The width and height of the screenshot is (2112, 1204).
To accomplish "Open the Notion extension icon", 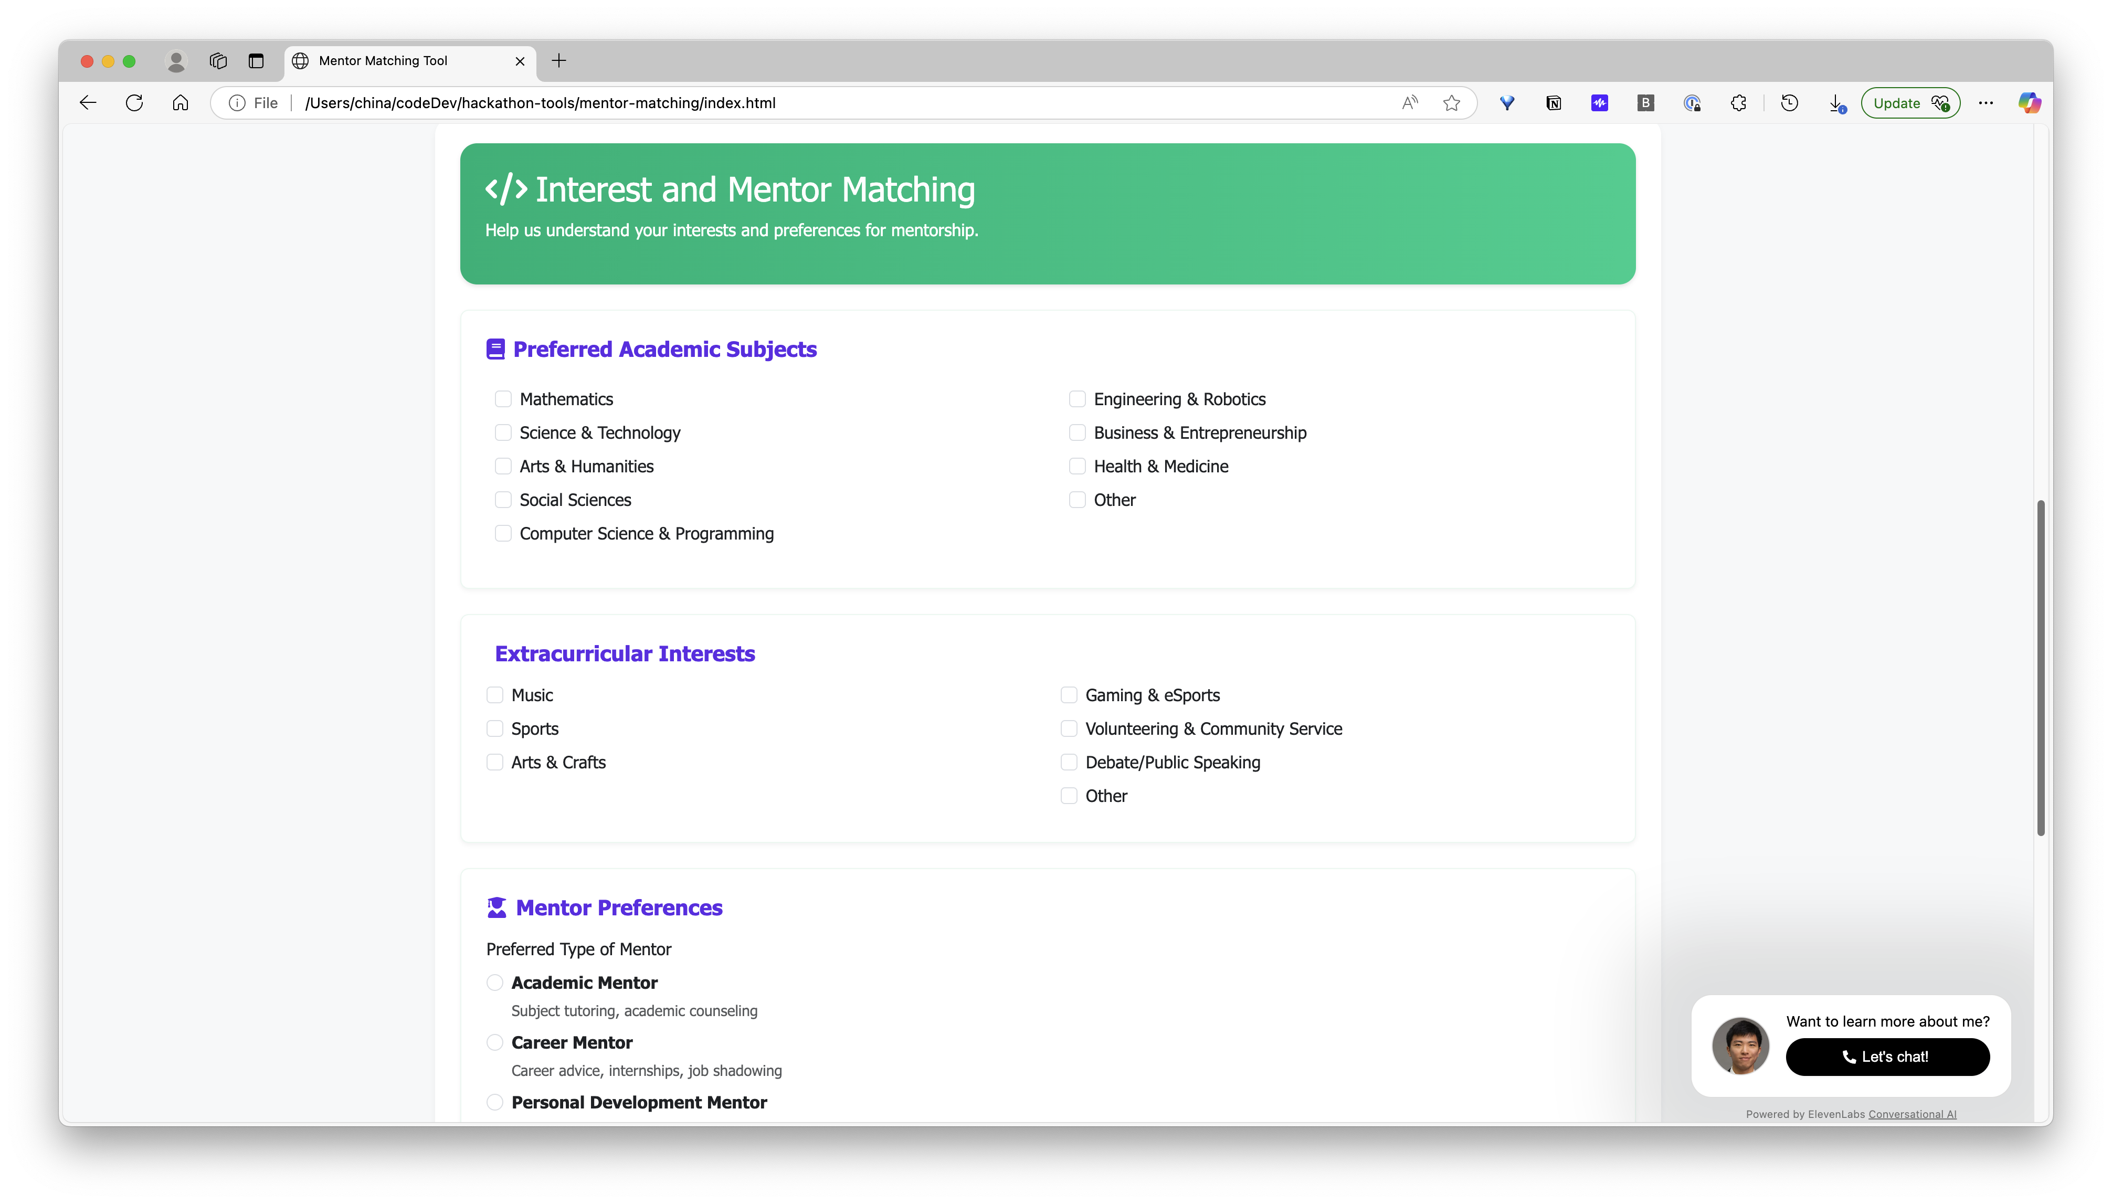I will (1553, 102).
